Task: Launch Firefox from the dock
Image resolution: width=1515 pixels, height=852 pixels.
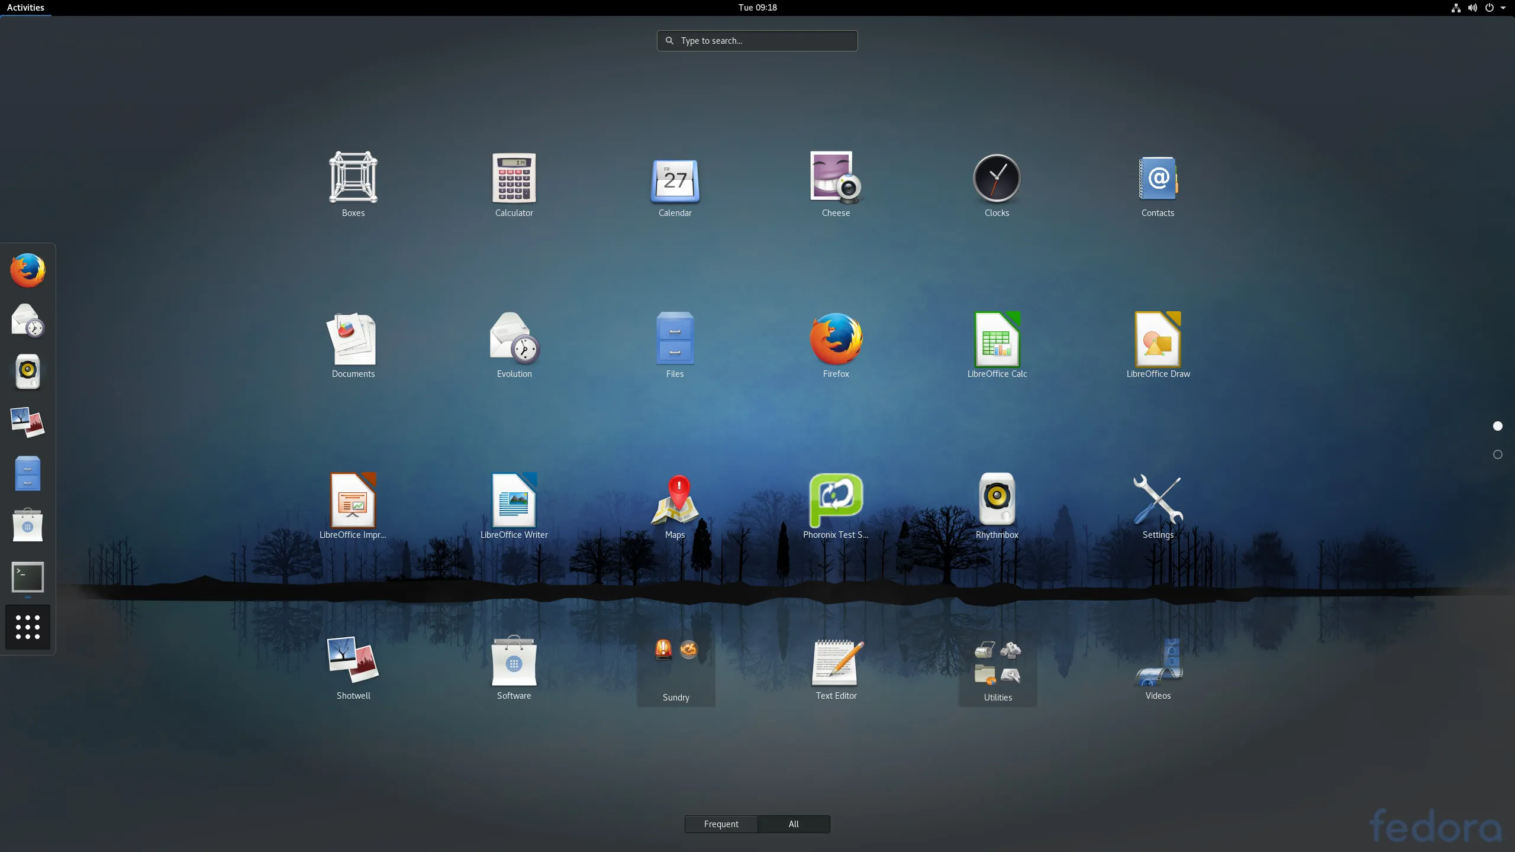Action: [x=28, y=269]
